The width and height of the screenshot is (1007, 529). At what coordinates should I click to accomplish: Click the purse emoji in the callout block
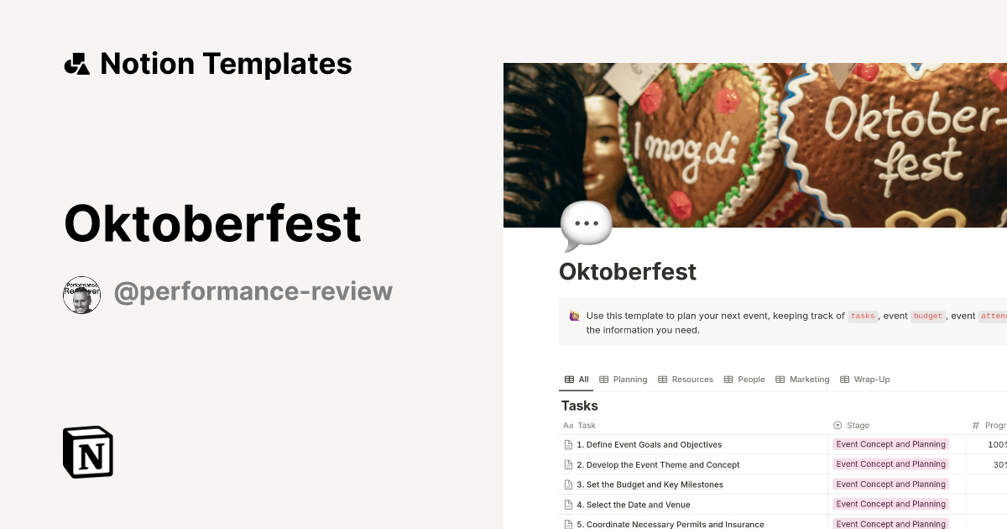click(x=574, y=315)
